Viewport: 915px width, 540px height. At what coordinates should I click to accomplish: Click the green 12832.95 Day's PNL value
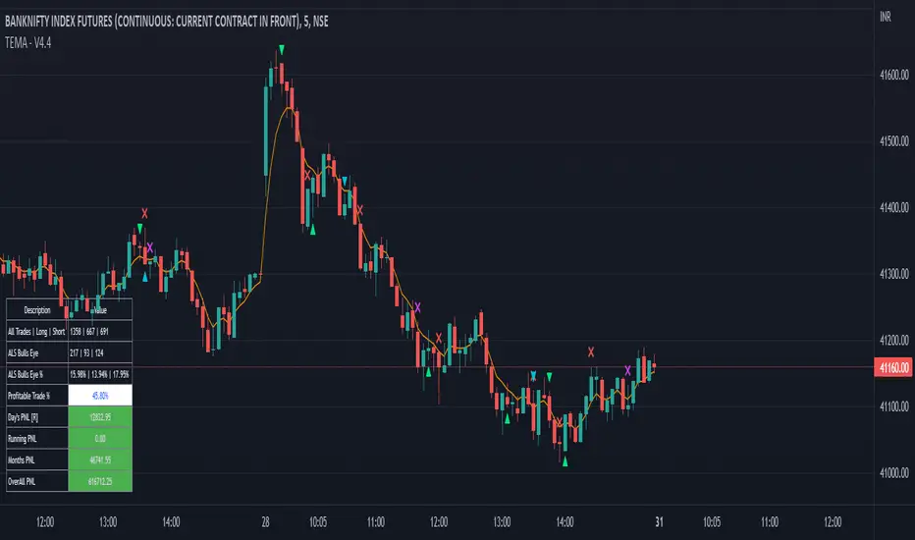point(100,417)
